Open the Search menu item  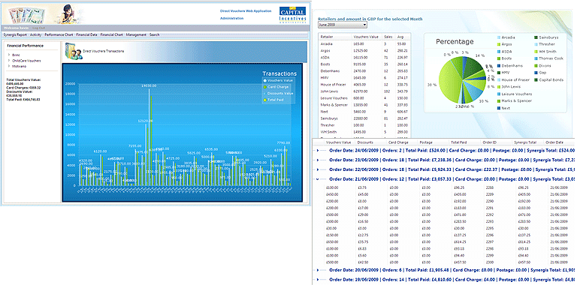point(155,34)
